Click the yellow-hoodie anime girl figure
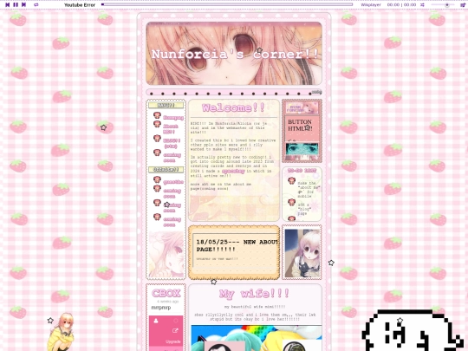This screenshot has width=468, height=351. coord(62,332)
